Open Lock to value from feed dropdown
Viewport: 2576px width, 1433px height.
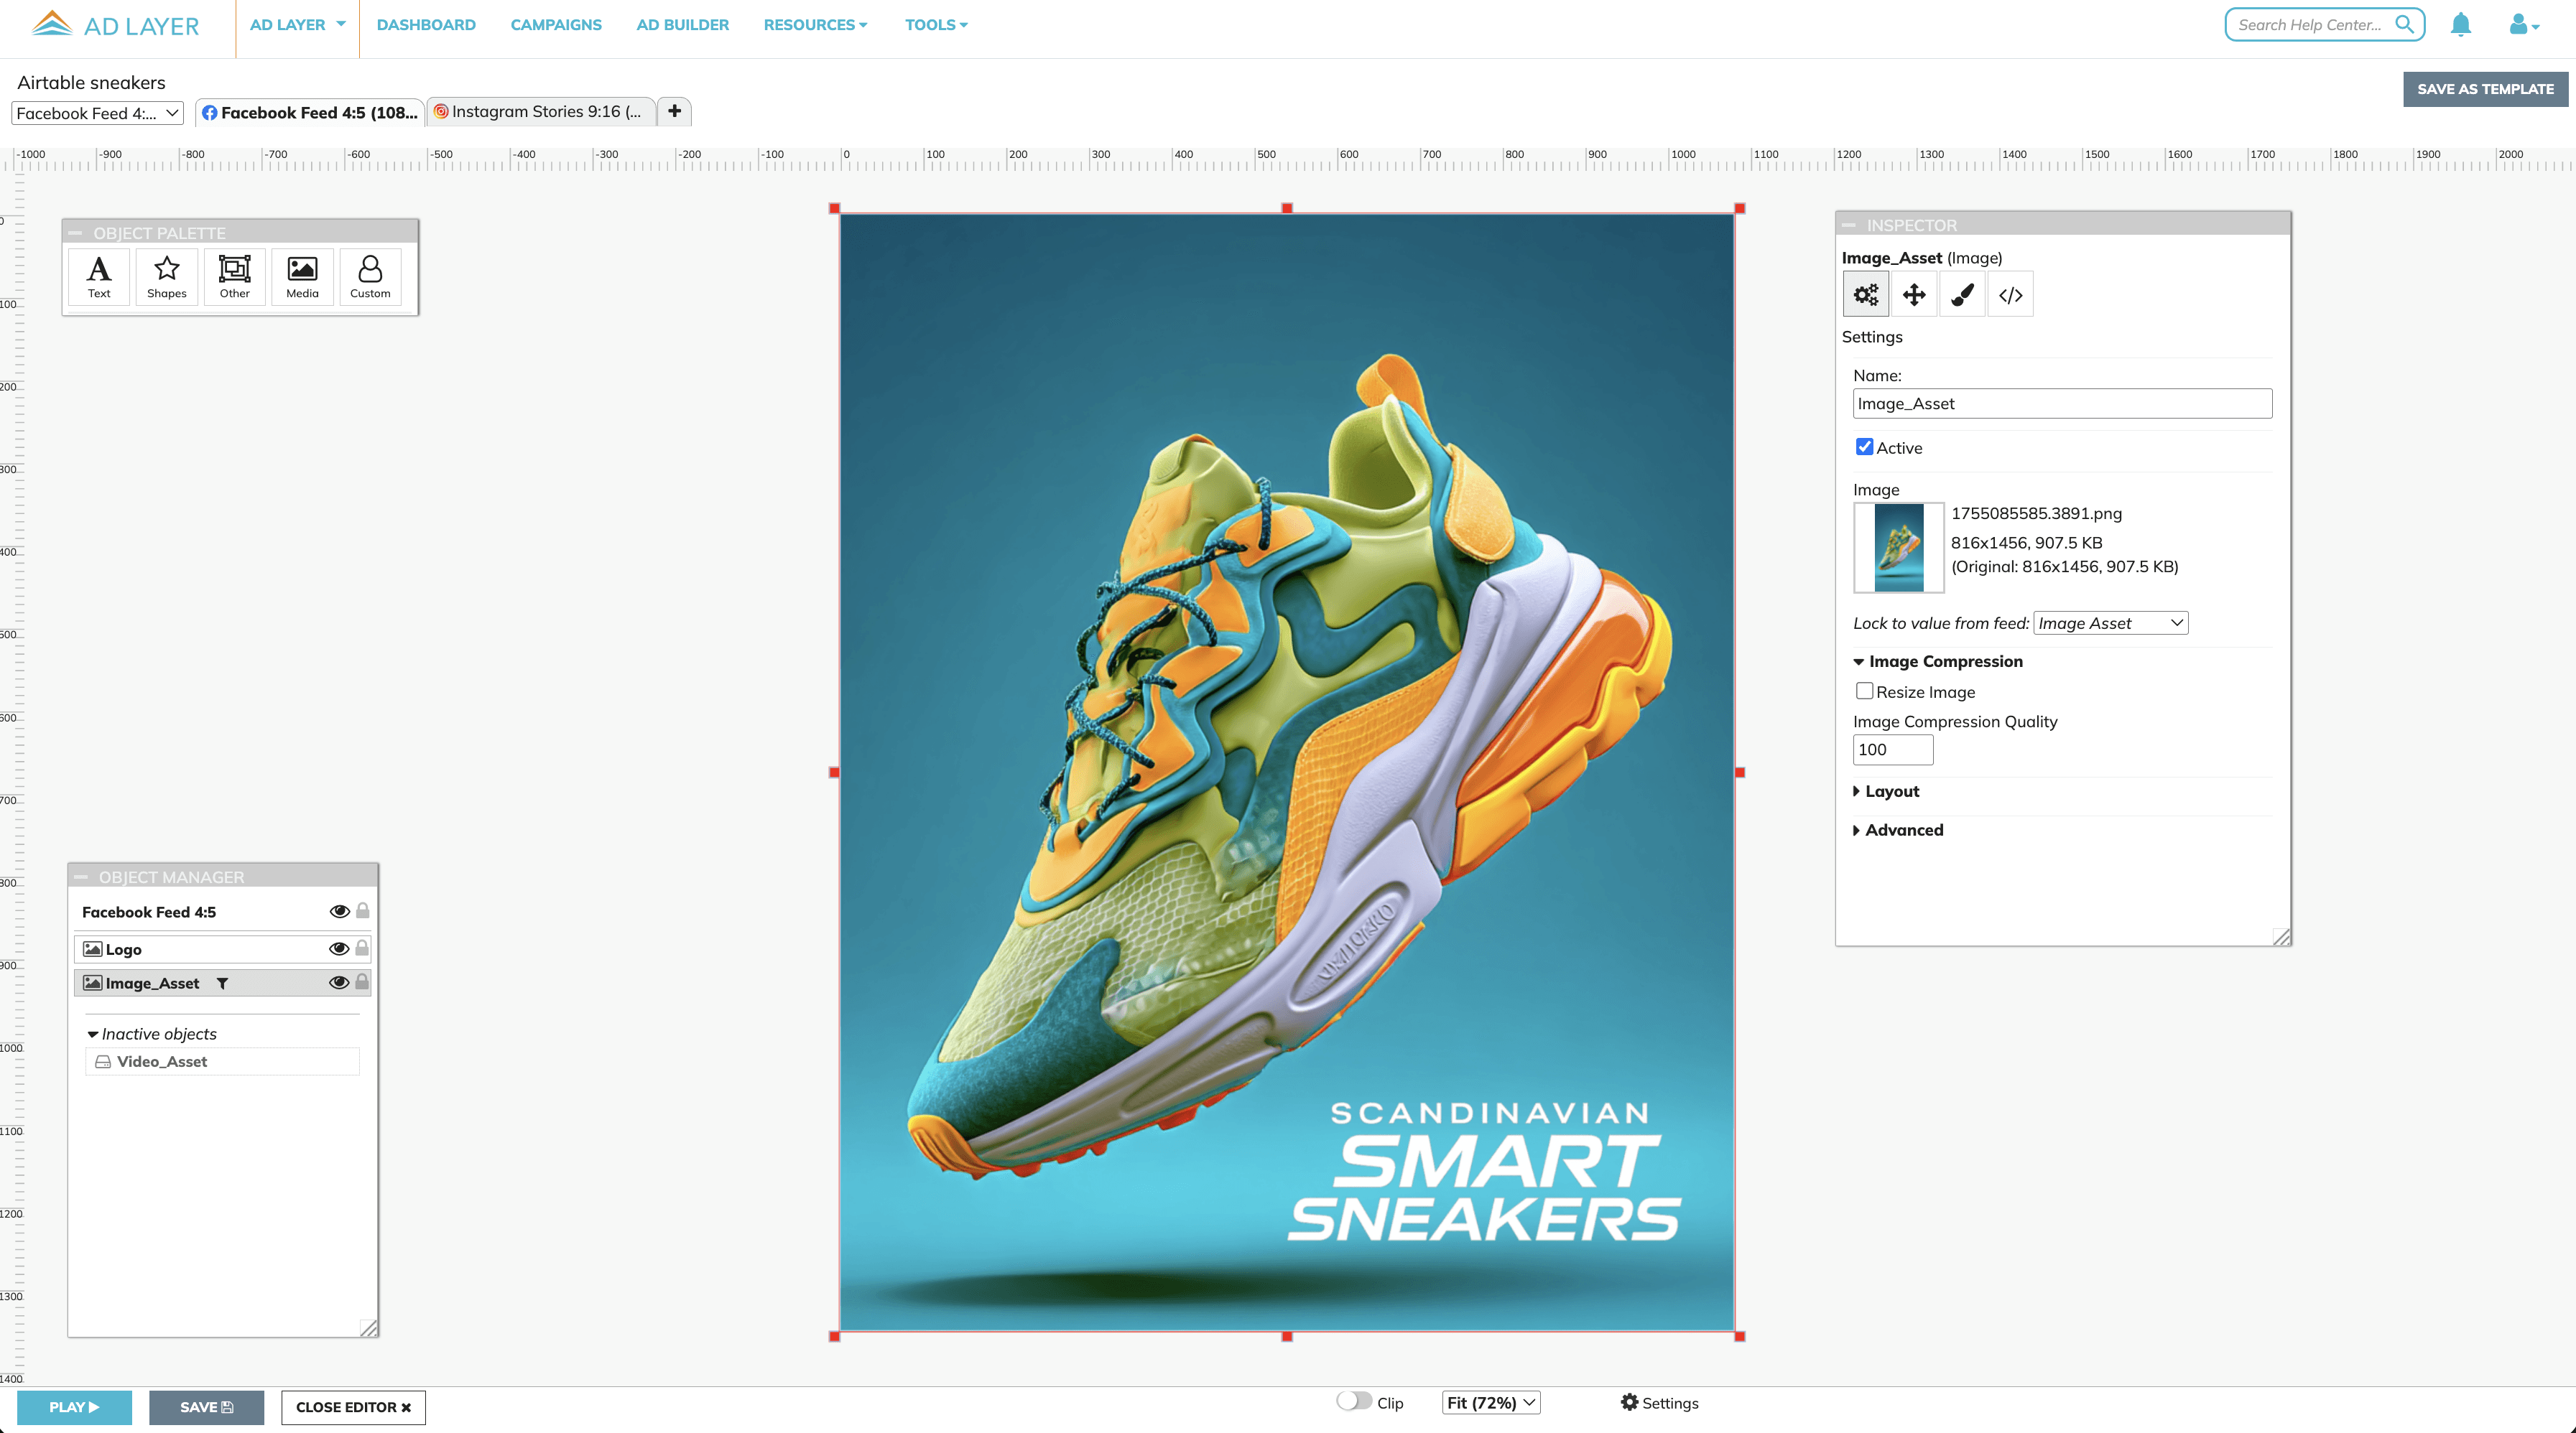pos(2110,624)
